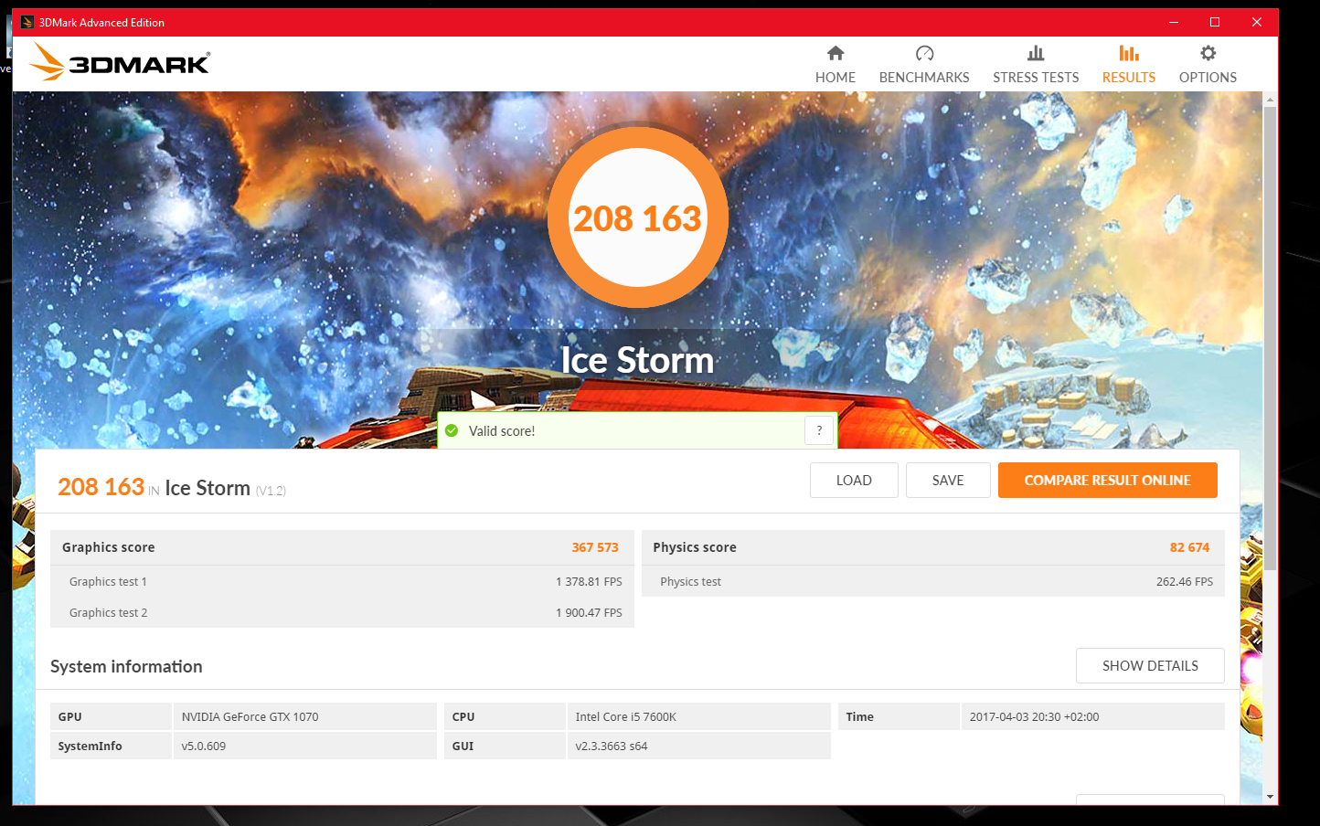Click the Graphics test 2 row label
This screenshot has height=826, width=1320.
[x=108, y=612]
